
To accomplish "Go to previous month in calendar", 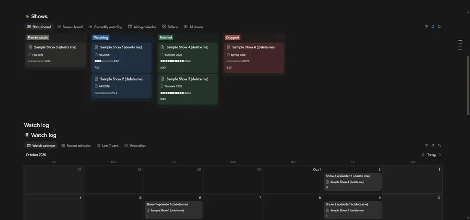I will 423,154.
